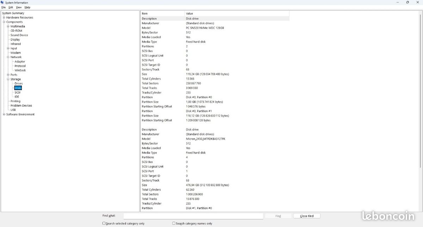Select Drives under Storage

[19, 83]
